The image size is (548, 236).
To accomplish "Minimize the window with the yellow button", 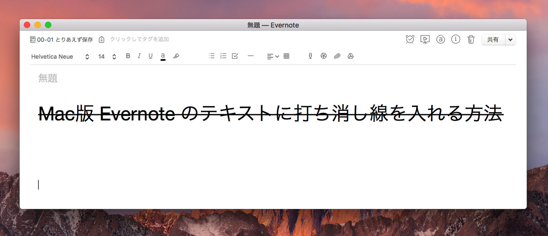I will [38, 25].
